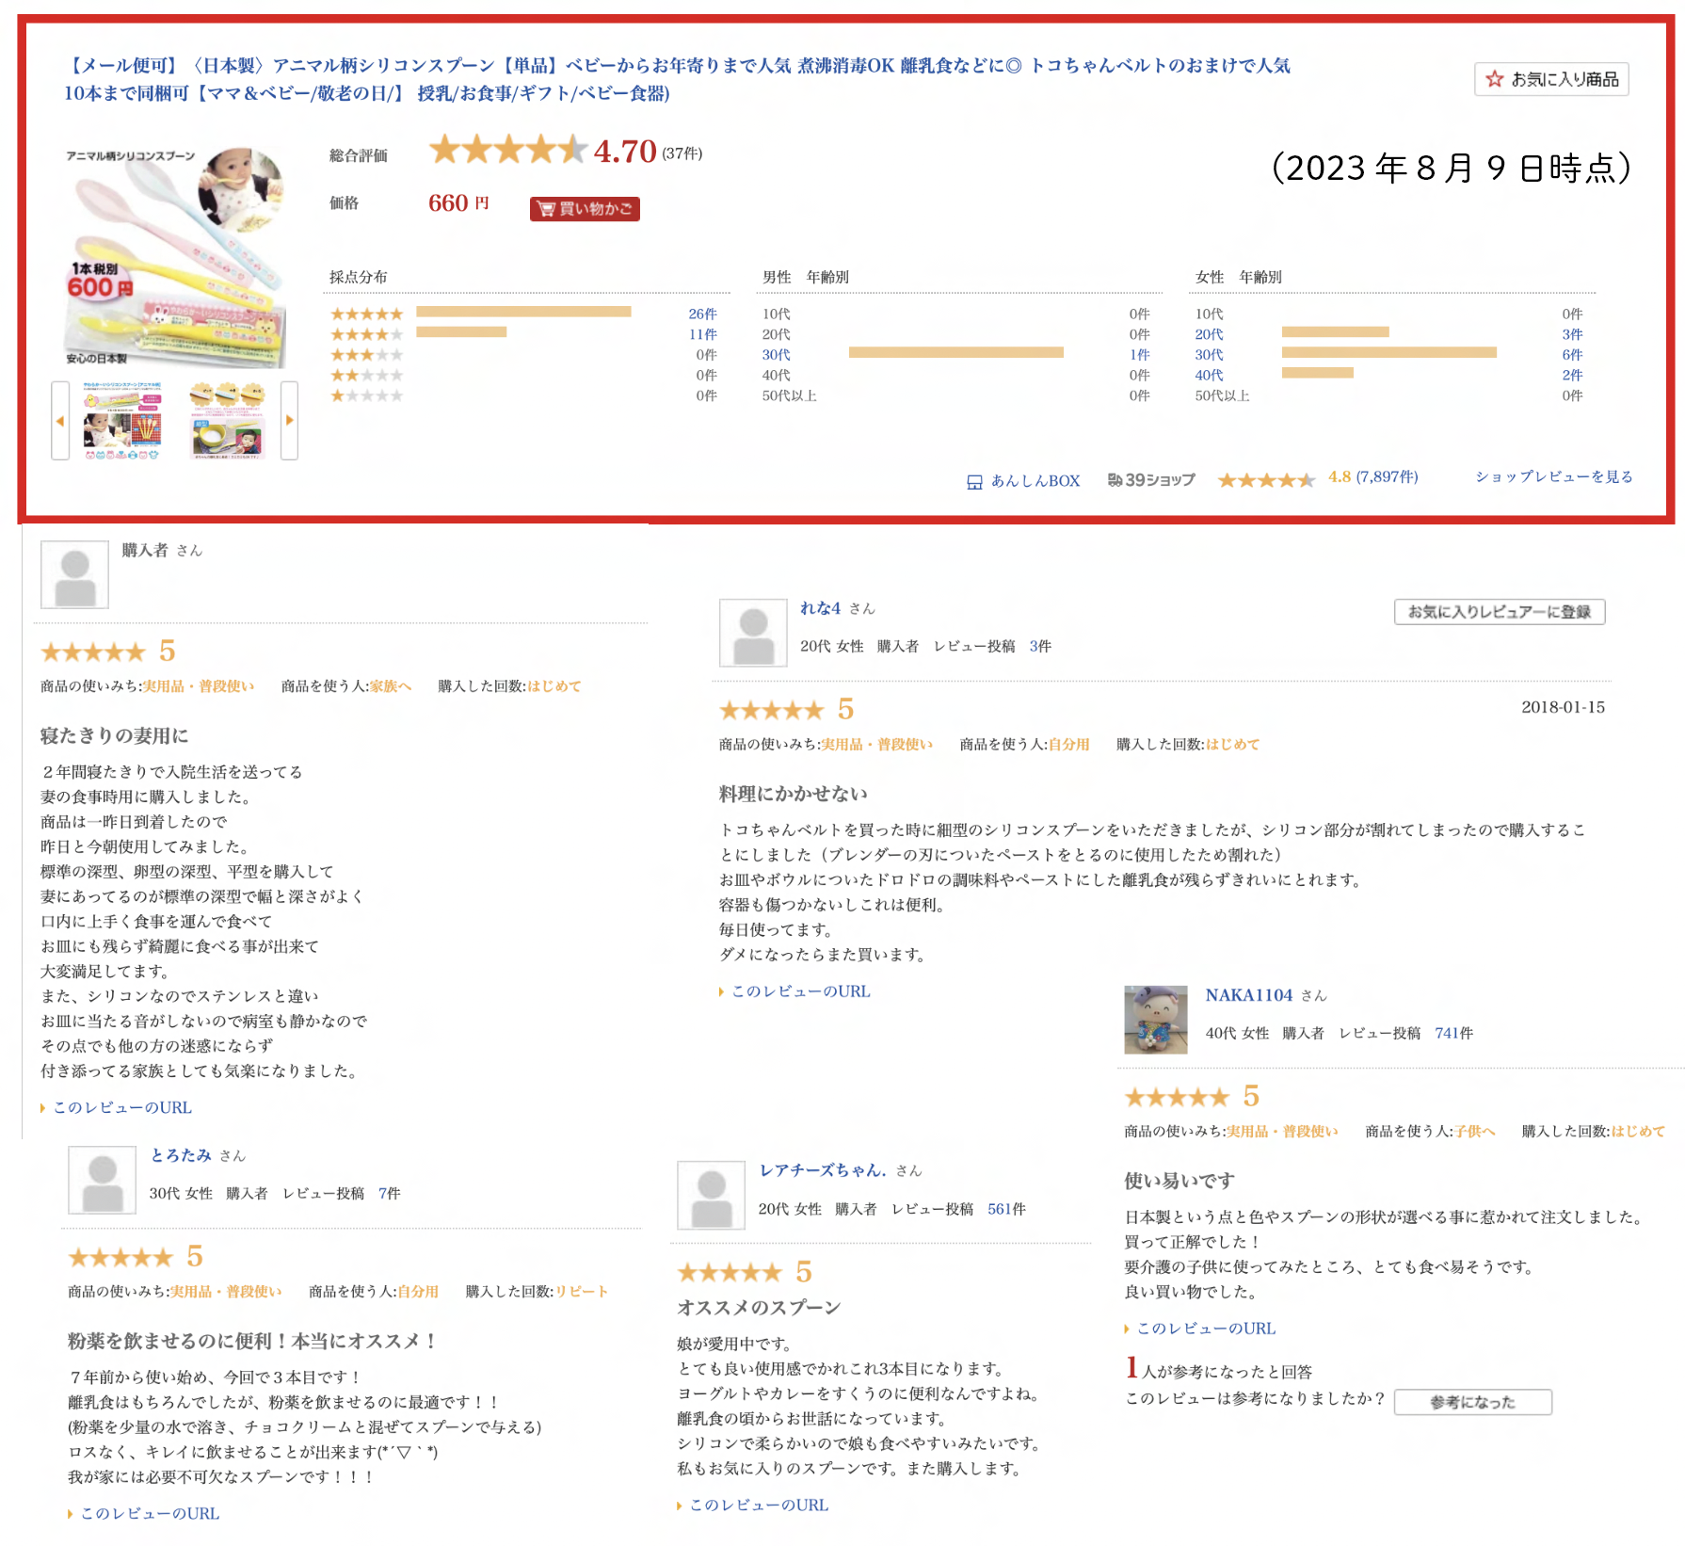Image resolution: width=1685 pixels, height=1546 pixels.
Task: Click レアチーズちゃん.'s avatar icon
Action: (x=712, y=1196)
